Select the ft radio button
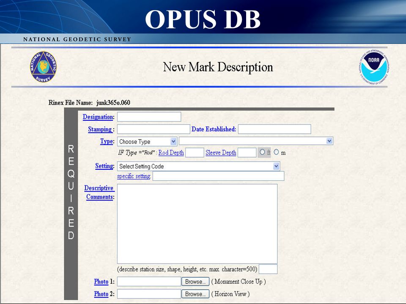The height and width of the screenshot is (304, 406). coord(262,152)
